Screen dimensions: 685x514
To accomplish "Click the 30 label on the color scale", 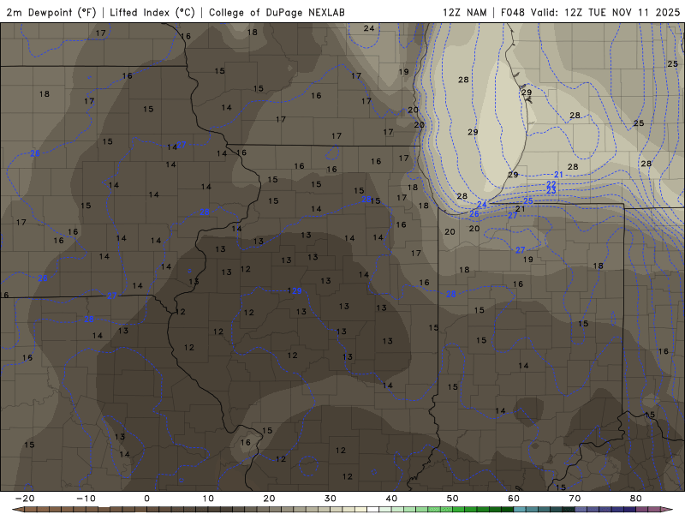I will (x=331, y=499).
